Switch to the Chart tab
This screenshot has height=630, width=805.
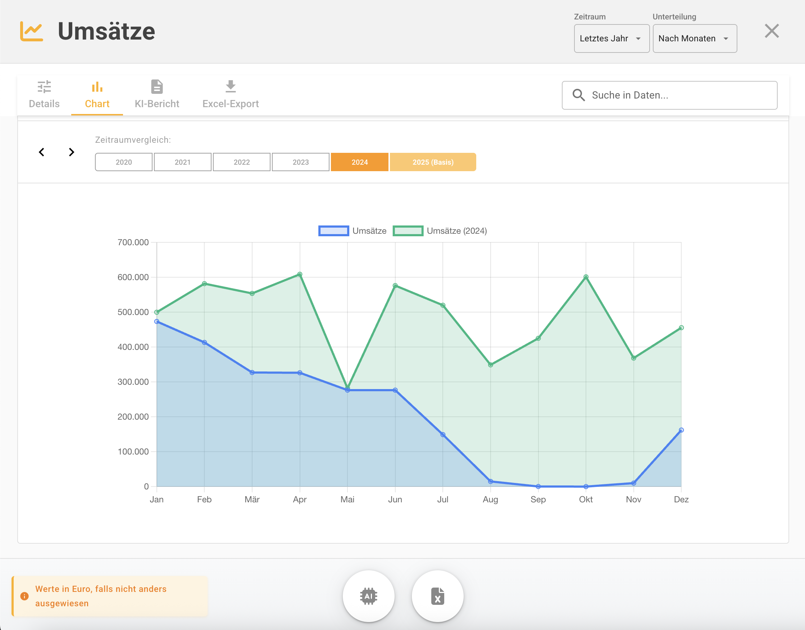tap(97, 94)
